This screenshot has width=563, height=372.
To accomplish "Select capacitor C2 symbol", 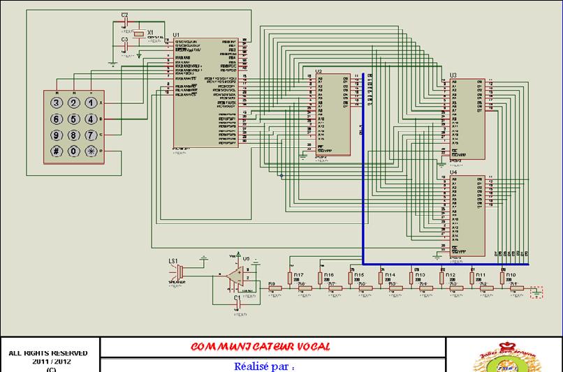I will click(x=125, y=22).
